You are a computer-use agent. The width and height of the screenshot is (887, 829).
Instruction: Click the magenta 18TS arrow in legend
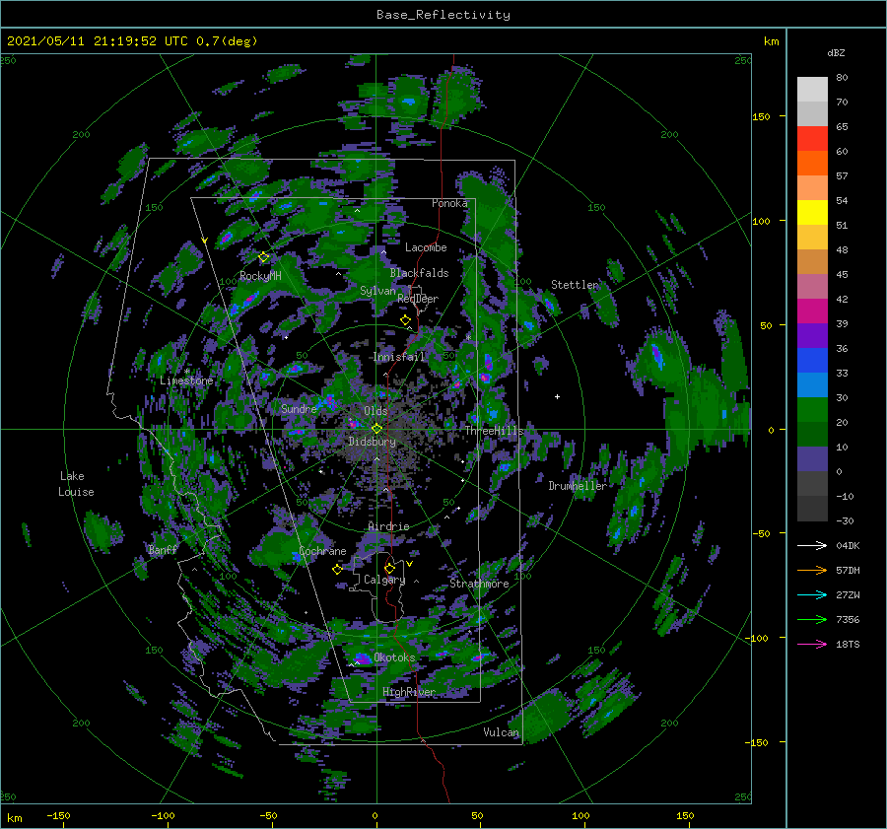(x=812, y=644)
